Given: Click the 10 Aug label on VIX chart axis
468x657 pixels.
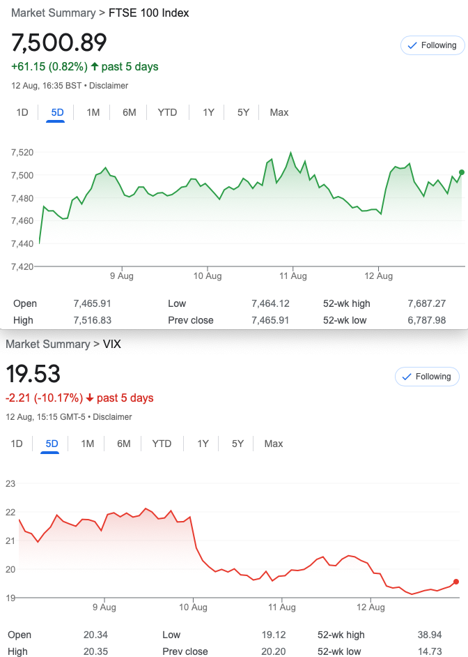Looking at the screenshot, I should 193,607.
